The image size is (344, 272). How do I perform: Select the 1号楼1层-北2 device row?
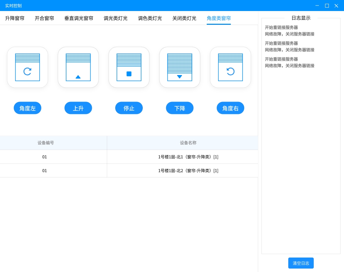coord(188,171)
